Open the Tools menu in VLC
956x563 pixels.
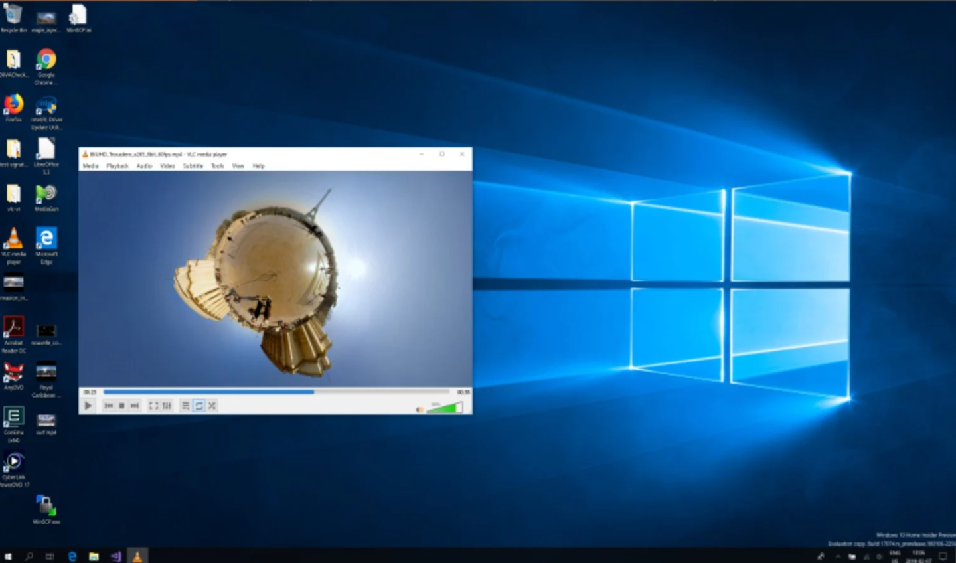click(218, 166)
